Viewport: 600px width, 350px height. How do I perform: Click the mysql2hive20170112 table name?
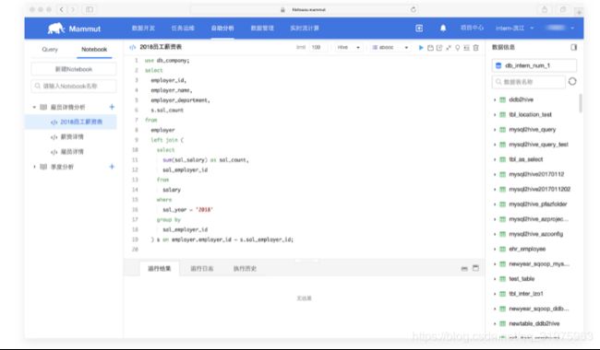536,174
